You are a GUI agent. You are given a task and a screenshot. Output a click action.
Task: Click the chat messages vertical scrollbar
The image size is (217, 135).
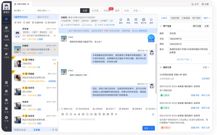[x=156, y=69]
